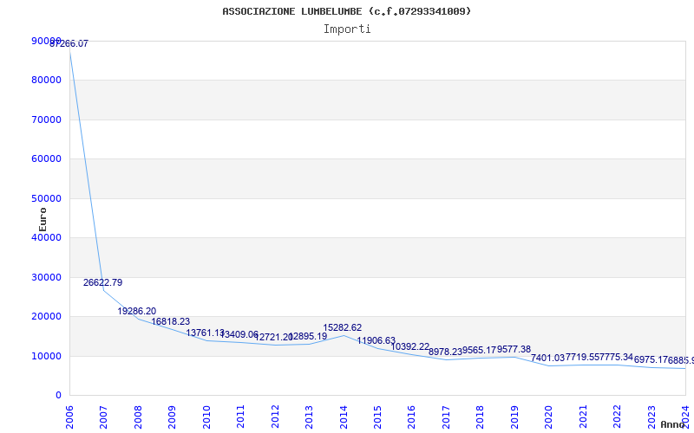
Task: Click the 16818.23 data label
Action: click(170, 321)
